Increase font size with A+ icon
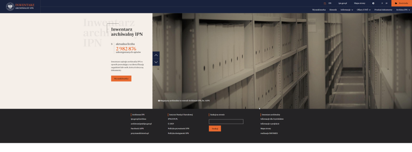 pyautogui.click(x=387, y=3)
